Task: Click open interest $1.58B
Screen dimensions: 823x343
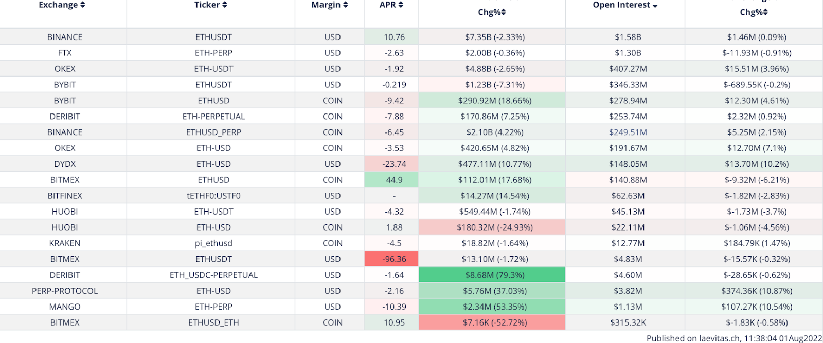Action: pyautogui.click(x=625, y=37)
